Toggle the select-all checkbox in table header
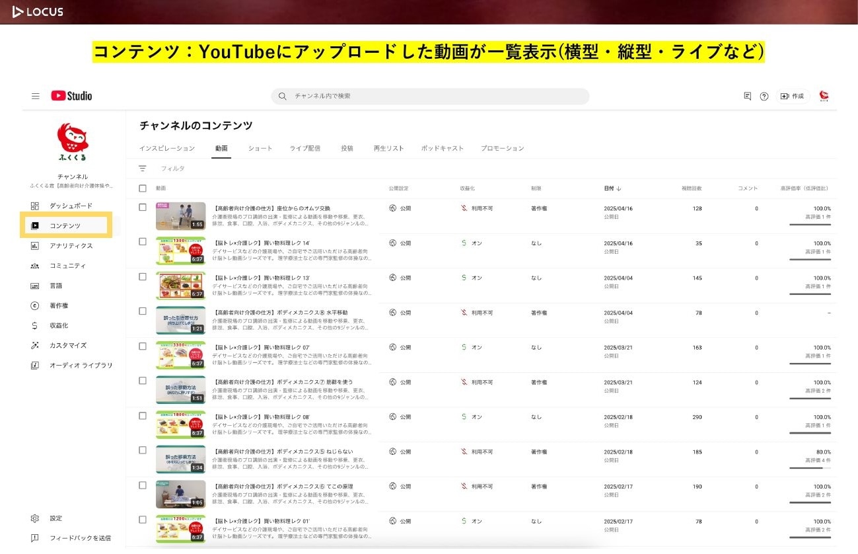The image size is (858, 554). pos(143,188)
